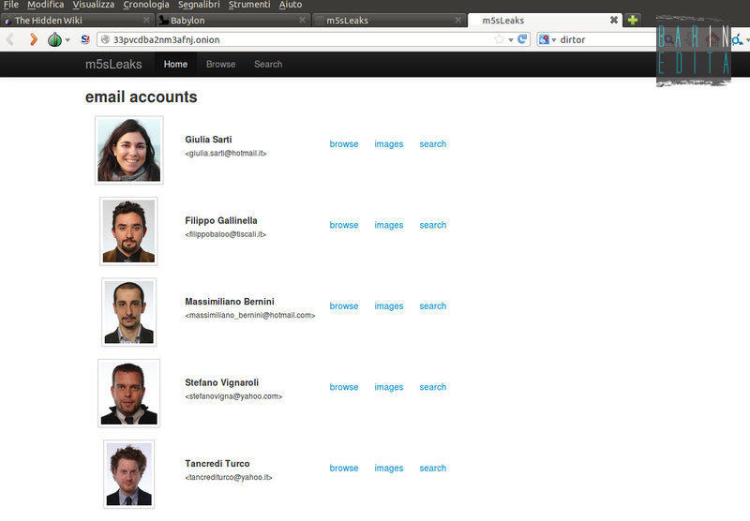Click the email tancrediturco@yahoo.it
Image resolution: width=750 pixels, height=521 pixels.
click(x=229, y=478)
